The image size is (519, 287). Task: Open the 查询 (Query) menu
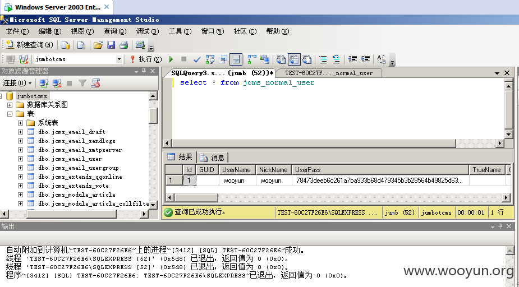115,31
